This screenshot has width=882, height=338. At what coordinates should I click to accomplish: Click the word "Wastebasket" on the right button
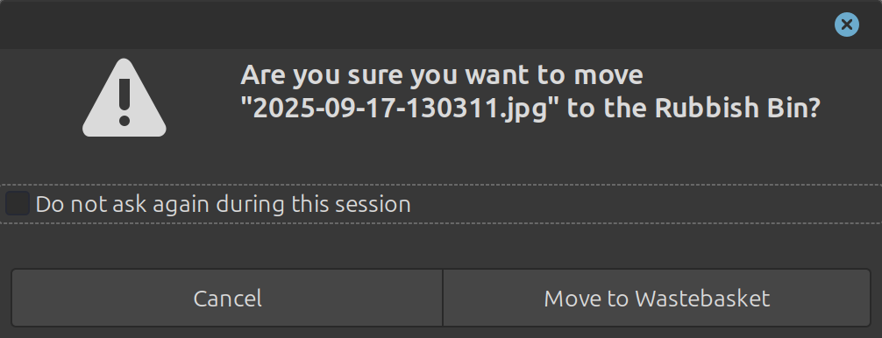tap(702, 298)
